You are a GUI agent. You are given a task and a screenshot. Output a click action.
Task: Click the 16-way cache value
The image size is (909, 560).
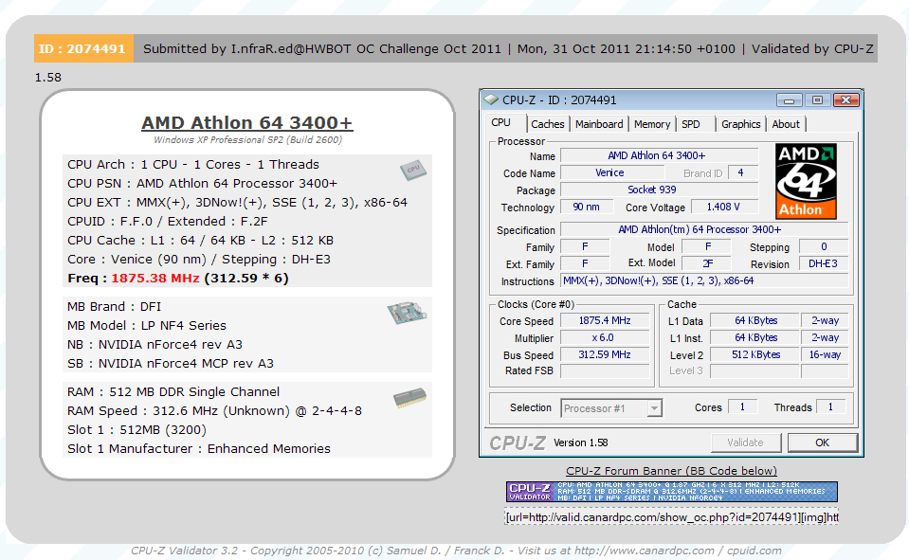click(x=825, y=354)
